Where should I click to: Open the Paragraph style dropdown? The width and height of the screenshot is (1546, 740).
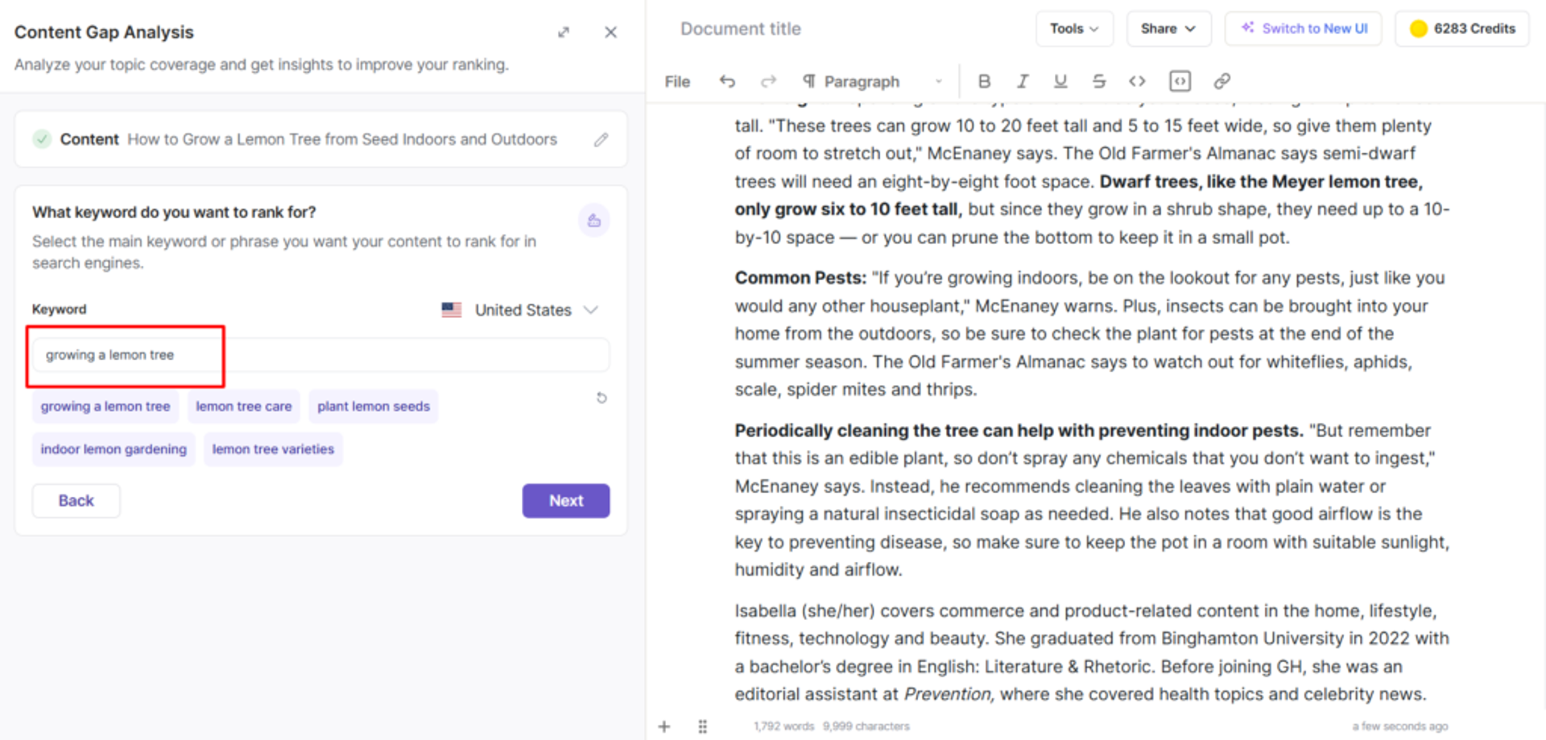coord(872,81)
